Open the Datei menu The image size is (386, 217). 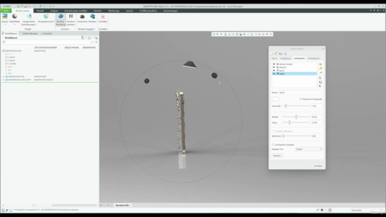[6, 11]
